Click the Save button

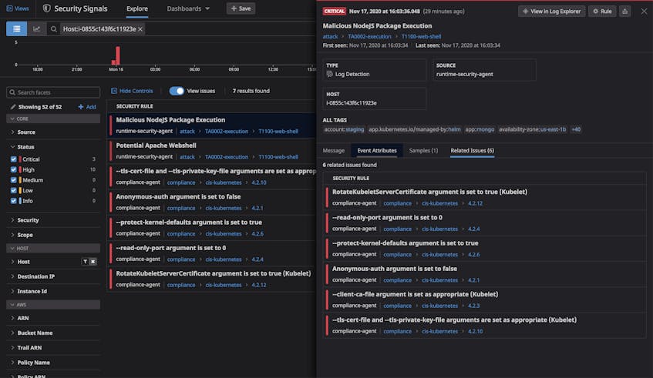[241, 8]
